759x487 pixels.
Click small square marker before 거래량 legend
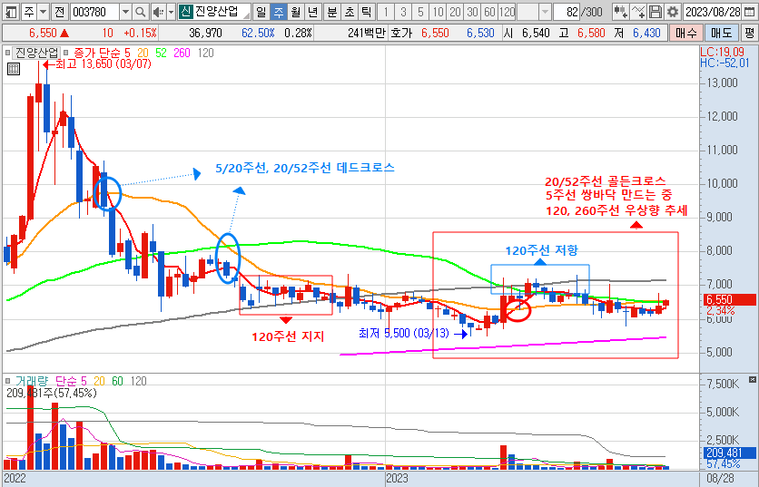tap(7, 381)
